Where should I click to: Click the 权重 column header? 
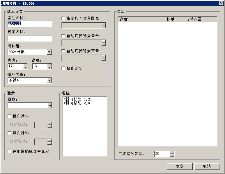[174, 19]
